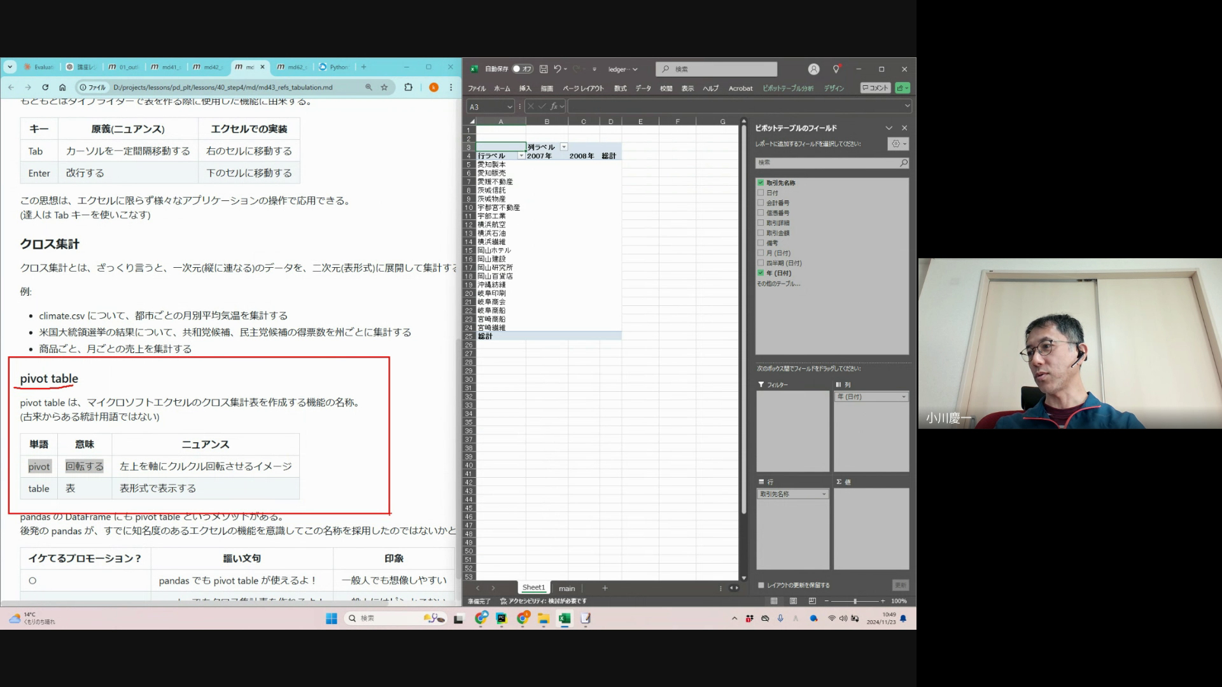Open the column label filter dropdown
This screenshot has height=687, width=1222.
564,147
